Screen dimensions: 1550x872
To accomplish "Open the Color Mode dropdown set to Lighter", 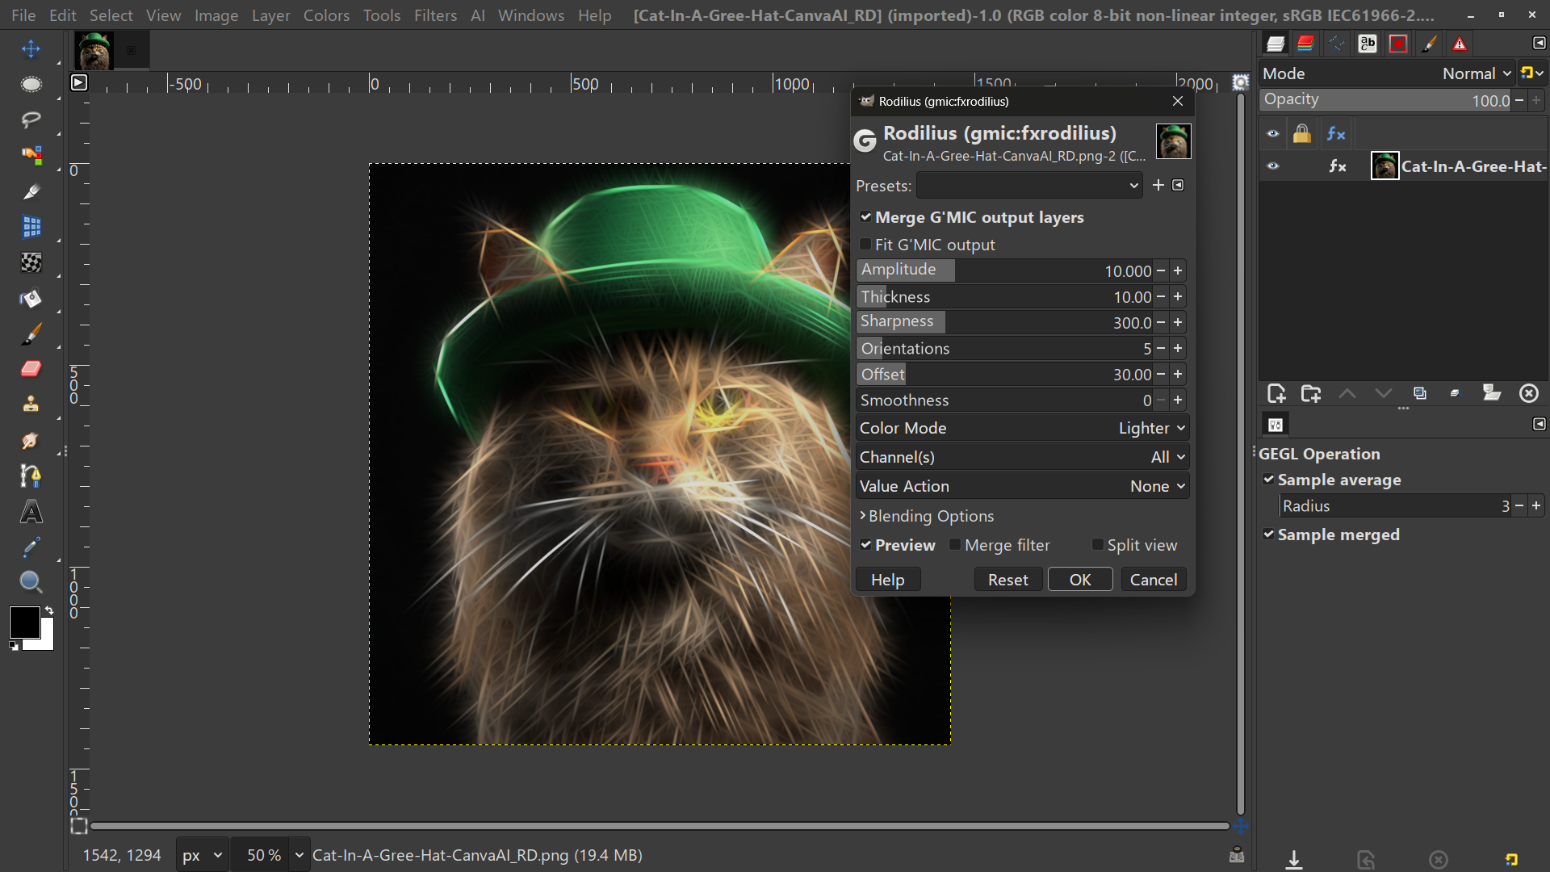I will 1022,428.
